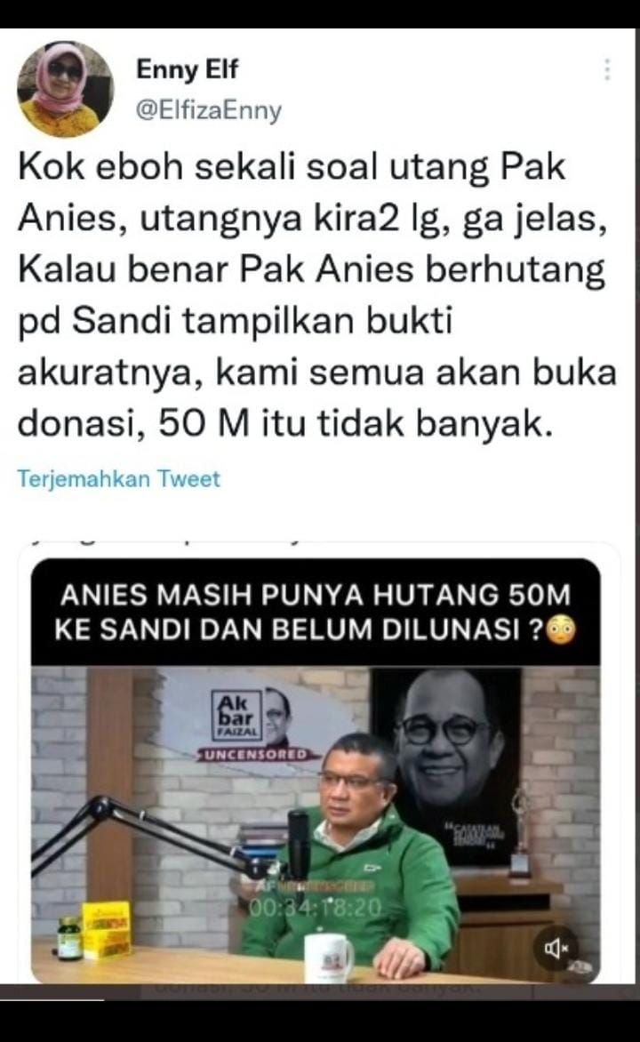Open the @ElfizaEnny handle
The width and height of the screenshot is (640, 1042).
[x=209, y=110]
